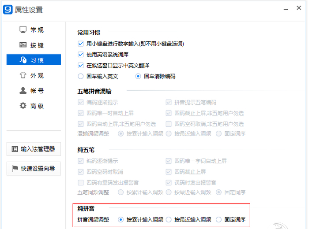The image size is (320, 229).
Task: Toggle 四码空码时取消 checkbox
Action: 81,172
